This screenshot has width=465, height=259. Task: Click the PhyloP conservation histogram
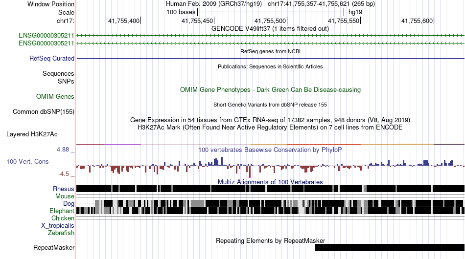tap(271, 166)
